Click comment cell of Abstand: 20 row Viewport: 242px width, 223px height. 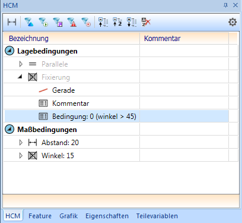184,143
